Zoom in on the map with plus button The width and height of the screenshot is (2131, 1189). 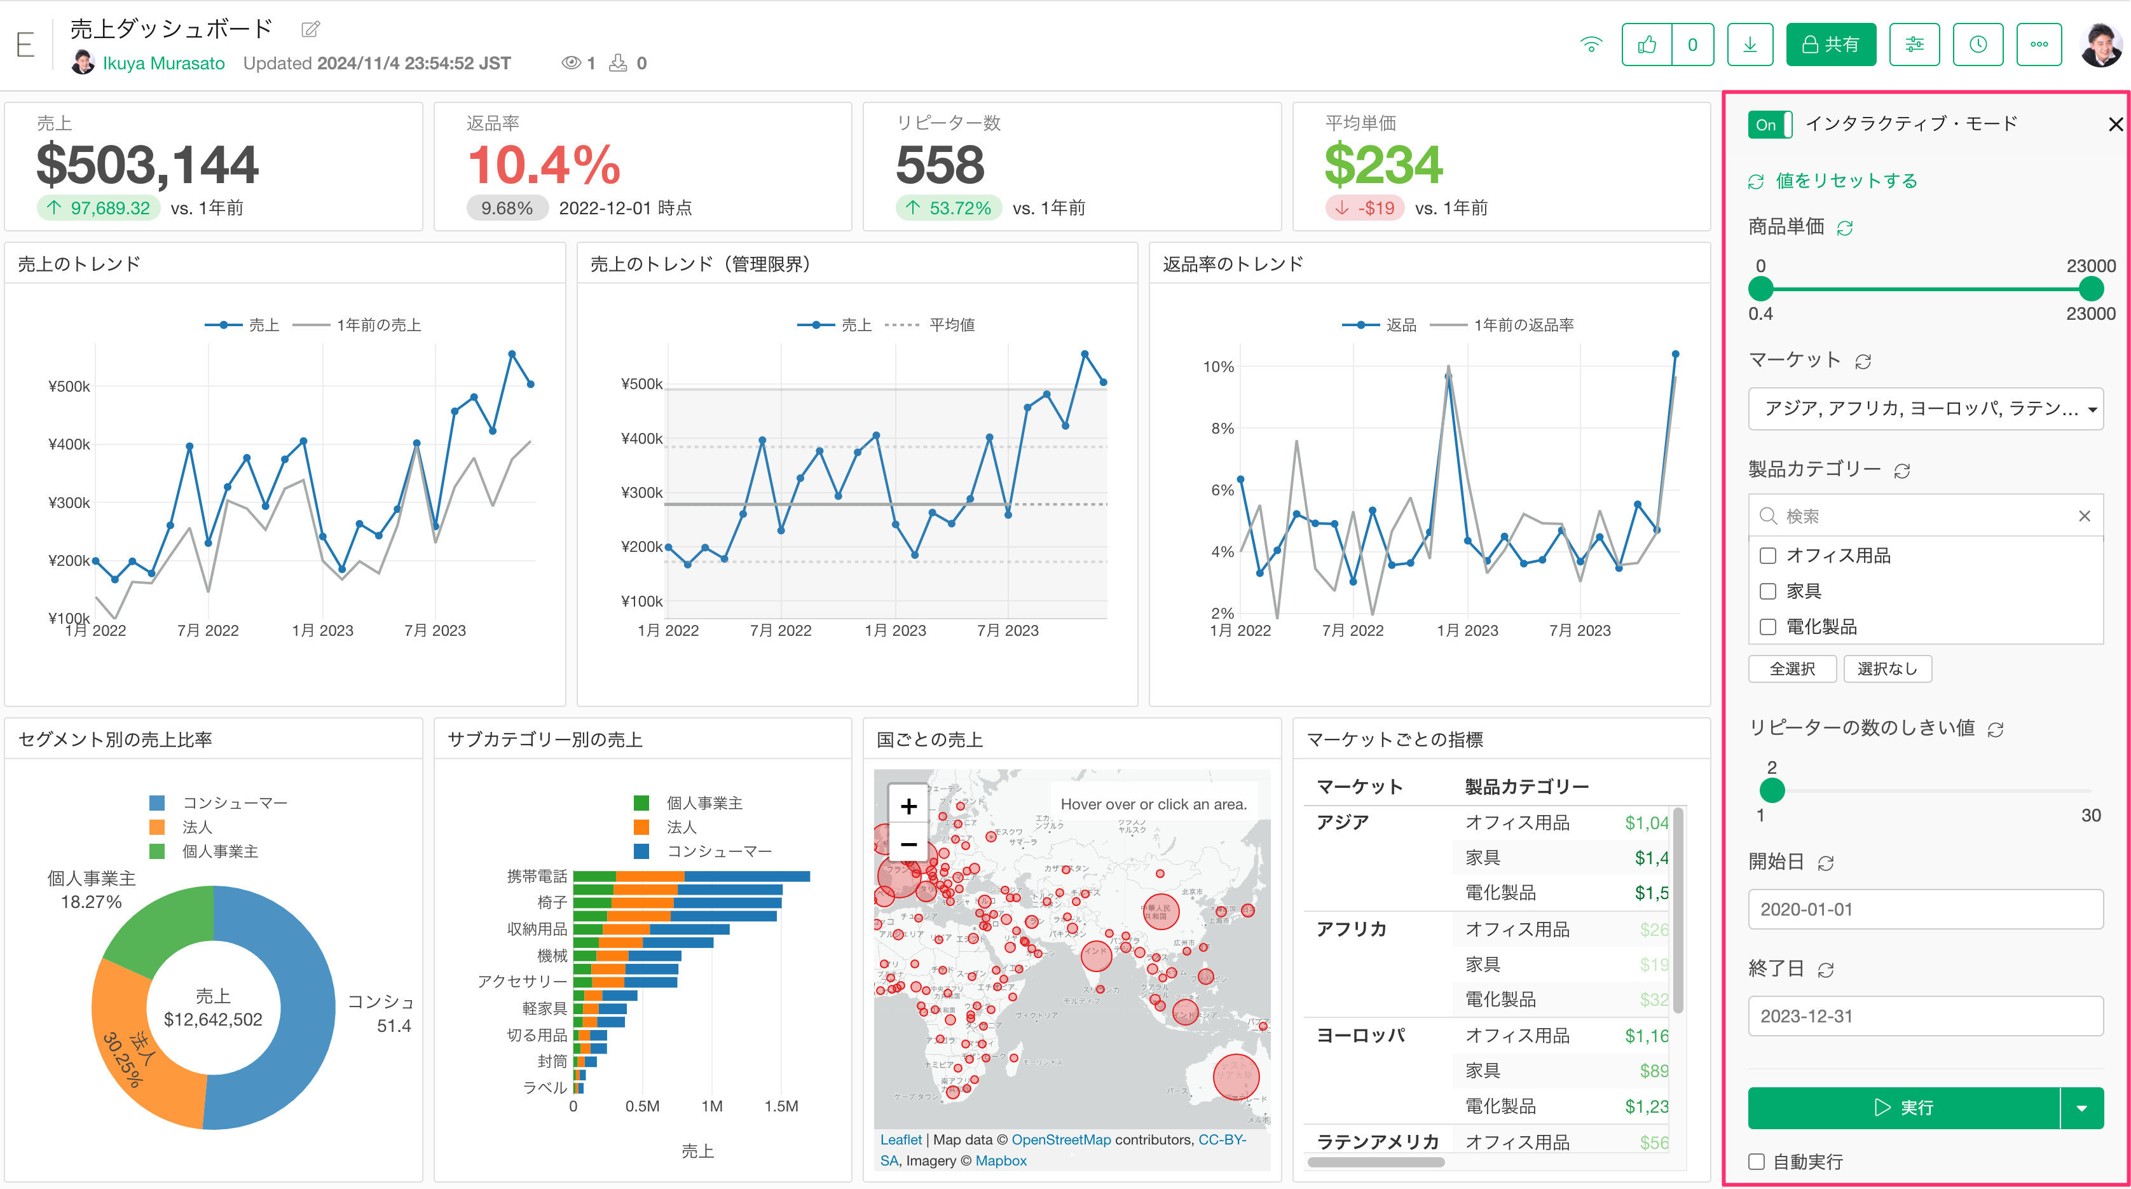coord(908,806)
